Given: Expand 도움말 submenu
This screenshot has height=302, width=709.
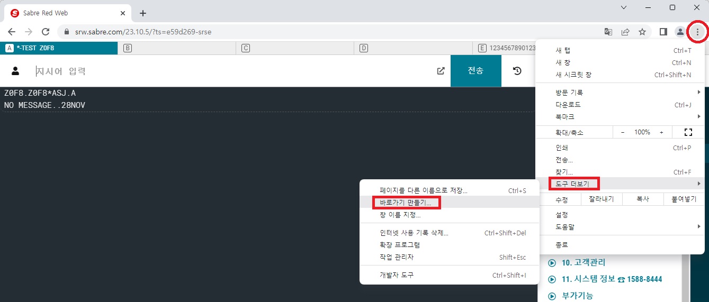Looking at the screenshot, I should [x=620, y=227].
